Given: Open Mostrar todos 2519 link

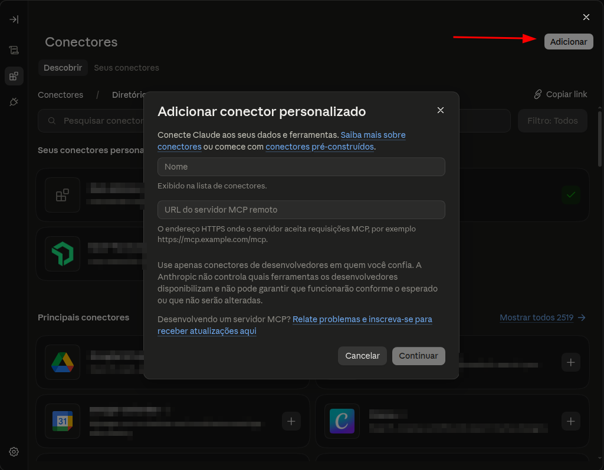Looking at the screenshot, I should [x=543, y=317].
